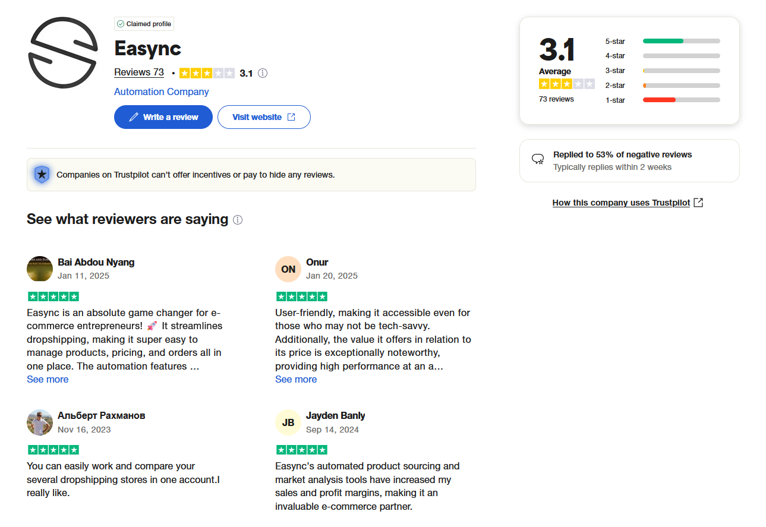
Task: Open the Reviews 73 link
Action: click(x=139, y=72)
